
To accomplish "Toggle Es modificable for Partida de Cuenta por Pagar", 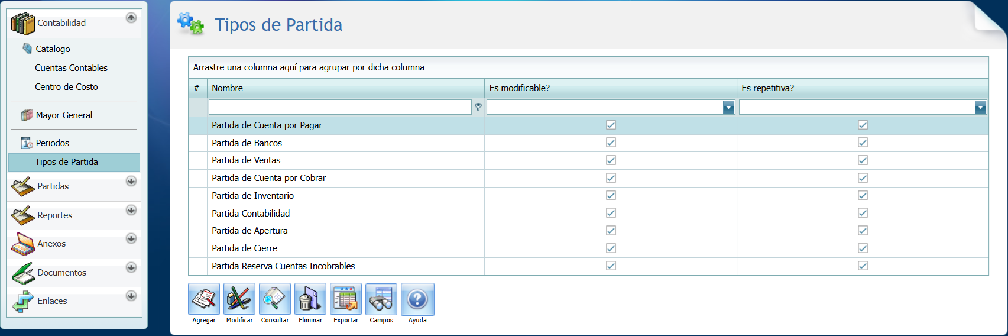I will point(611,125).
